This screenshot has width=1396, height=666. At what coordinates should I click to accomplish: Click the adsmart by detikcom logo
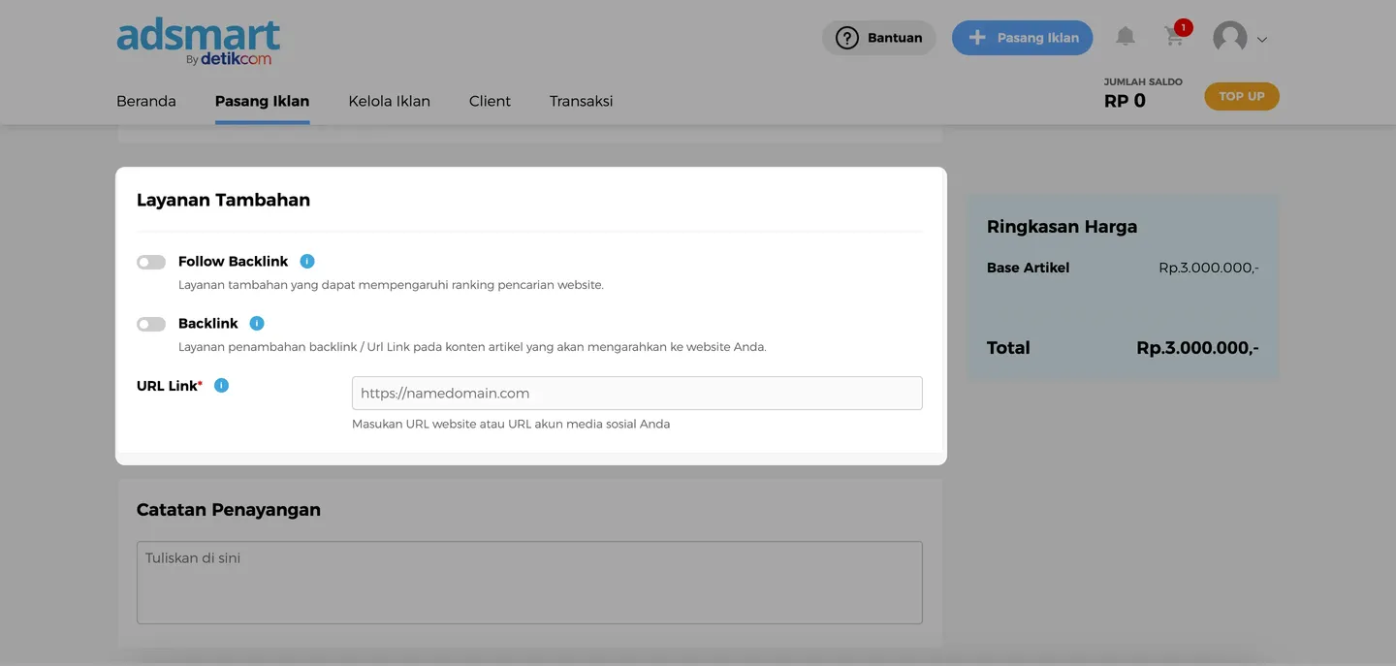pyautogui.click(x=199, y=43)
